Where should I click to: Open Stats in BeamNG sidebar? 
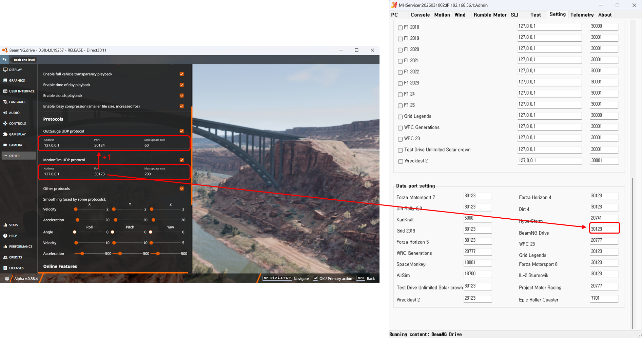pyautogui.click(x=19, y=225)
